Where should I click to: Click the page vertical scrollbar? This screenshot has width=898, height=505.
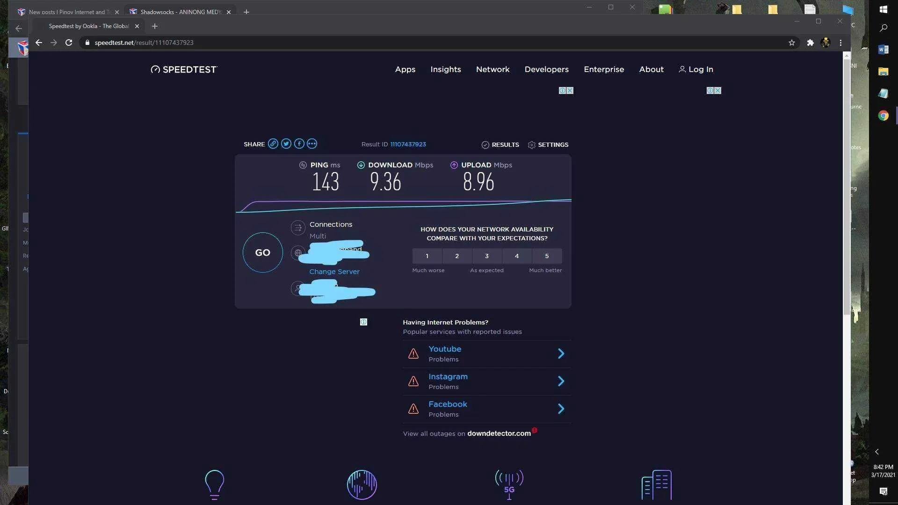[847, 187]
